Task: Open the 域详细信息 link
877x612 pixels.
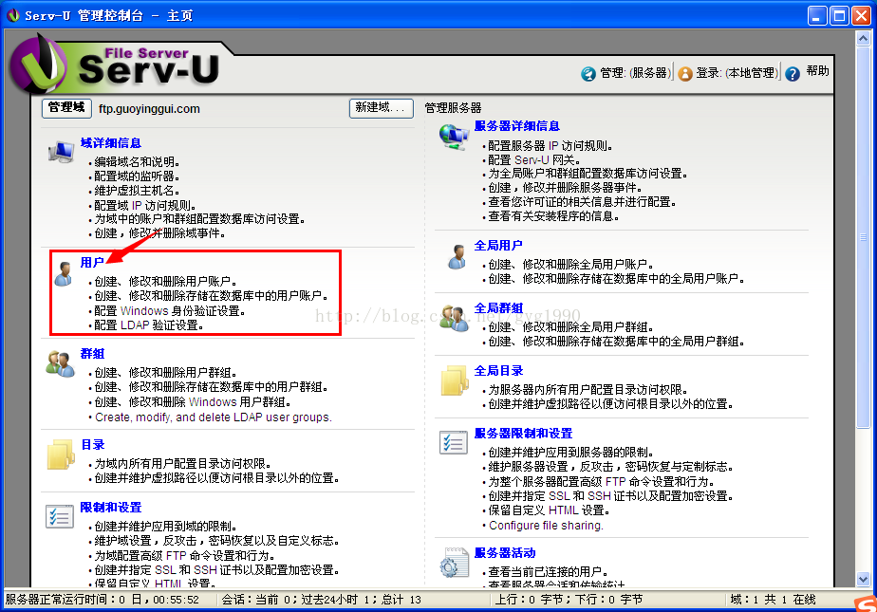Action: pyautogui.click(x=111, y=143)
